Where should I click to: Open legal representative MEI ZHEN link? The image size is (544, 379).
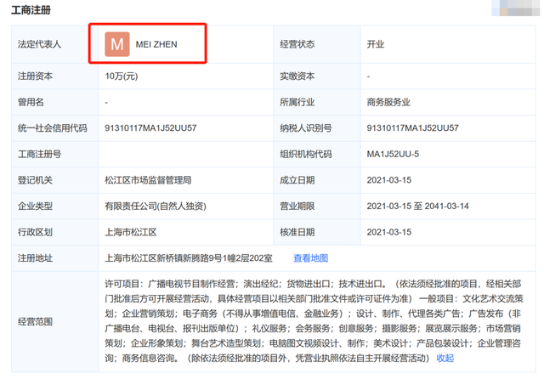click(x=156, y=44)
